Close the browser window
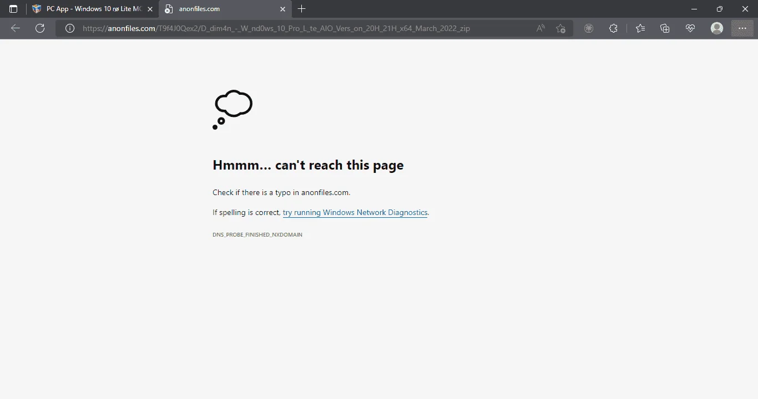 pyautogui.click(x=745, y=9)
